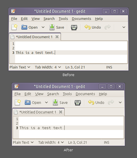137x158 pixels.
Task: Click the New document icon in Before window
Action: (x=14, y=27)
